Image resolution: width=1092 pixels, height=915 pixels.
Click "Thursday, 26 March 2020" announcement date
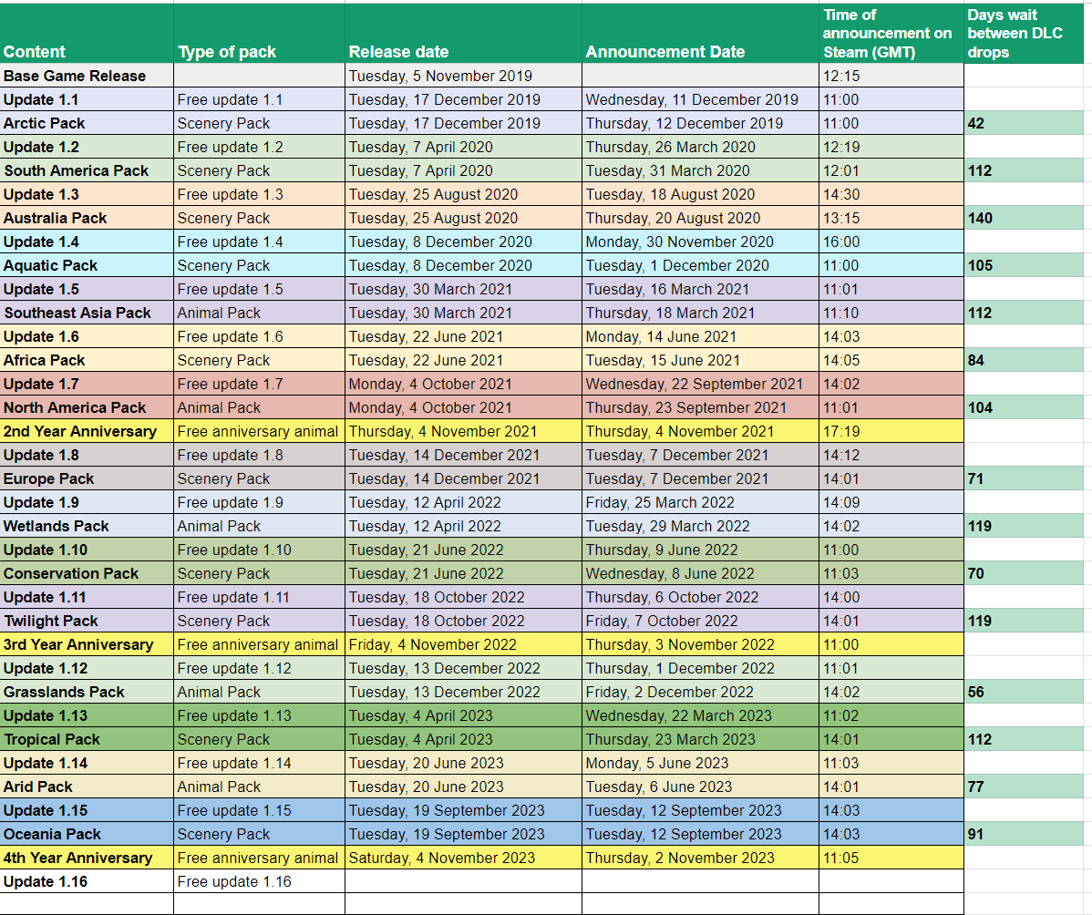click(700, 147)
